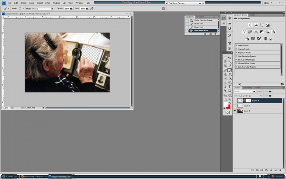Viewport: 286px width, 179px height.
Task: Toggle Quick Mask mode button
Action: (x=227, y=112)
